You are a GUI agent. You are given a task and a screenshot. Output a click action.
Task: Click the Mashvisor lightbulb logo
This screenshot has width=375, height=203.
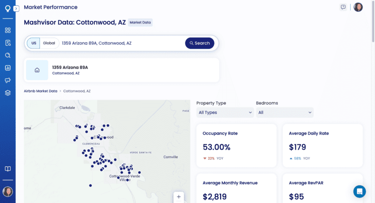tap(7, 8)
